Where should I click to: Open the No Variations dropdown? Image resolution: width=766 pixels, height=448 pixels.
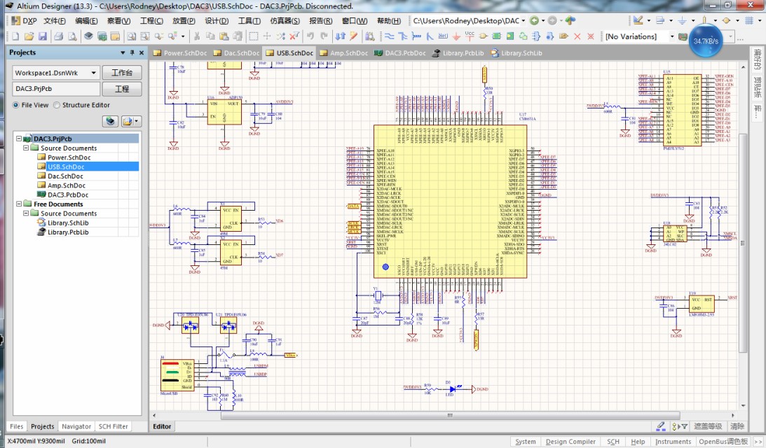click(671, 36)
